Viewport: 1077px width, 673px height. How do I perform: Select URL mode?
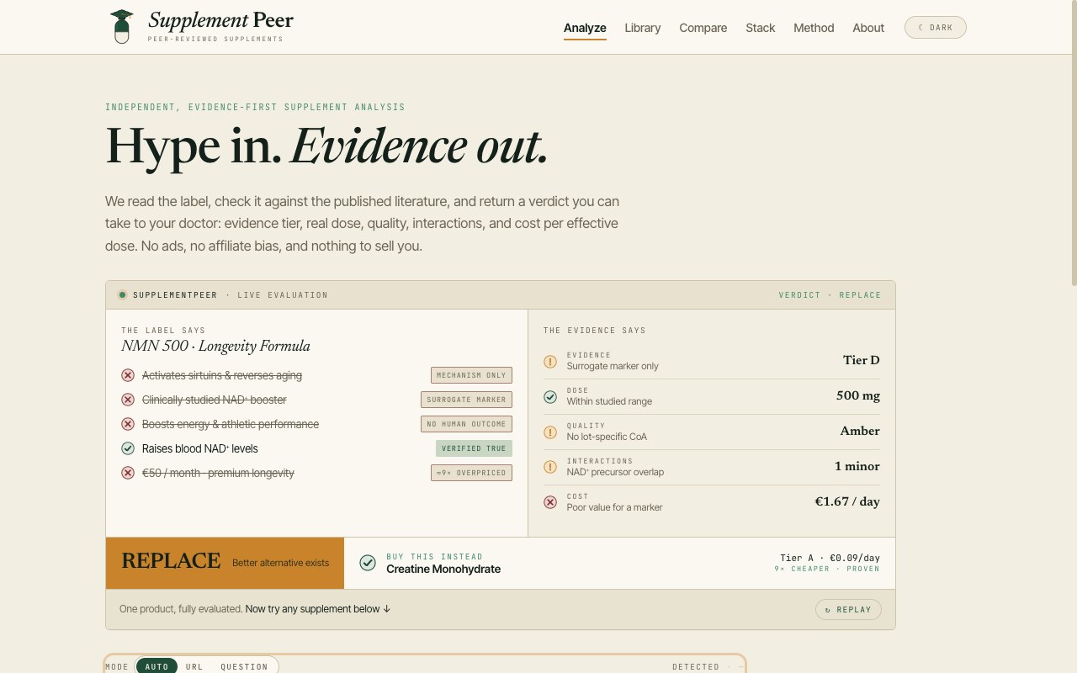pos(194,666)
